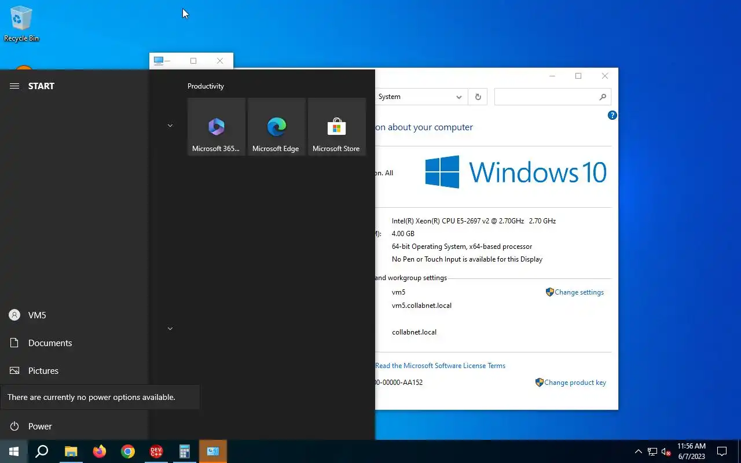Minimize the System window

(x=552, y=76)
